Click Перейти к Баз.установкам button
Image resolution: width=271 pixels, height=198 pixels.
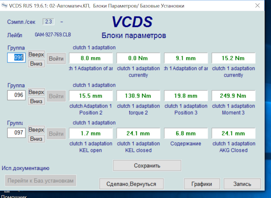41,180
